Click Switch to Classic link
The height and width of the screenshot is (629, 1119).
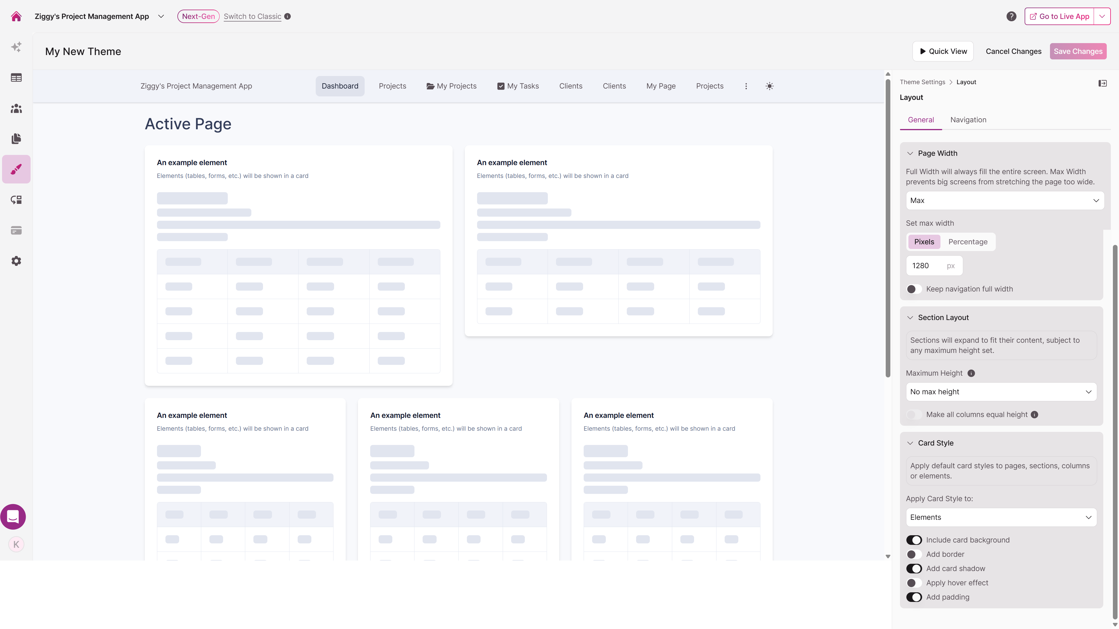point(253,17)
